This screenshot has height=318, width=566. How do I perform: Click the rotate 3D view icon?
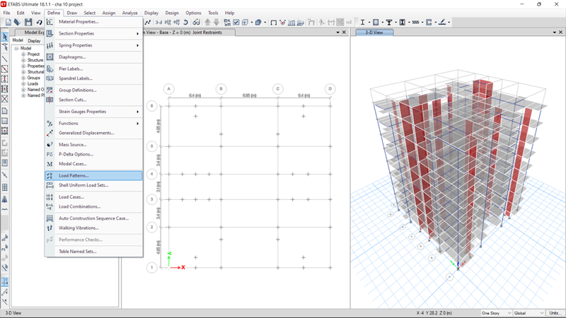(x=185, y=23)
